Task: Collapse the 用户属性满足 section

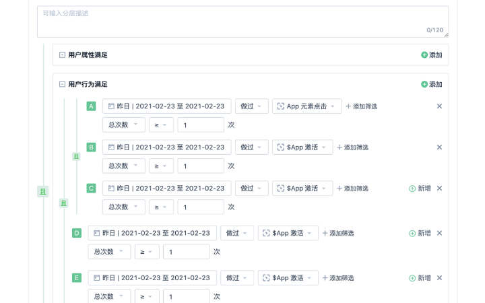Action: [x=62, y=55]
